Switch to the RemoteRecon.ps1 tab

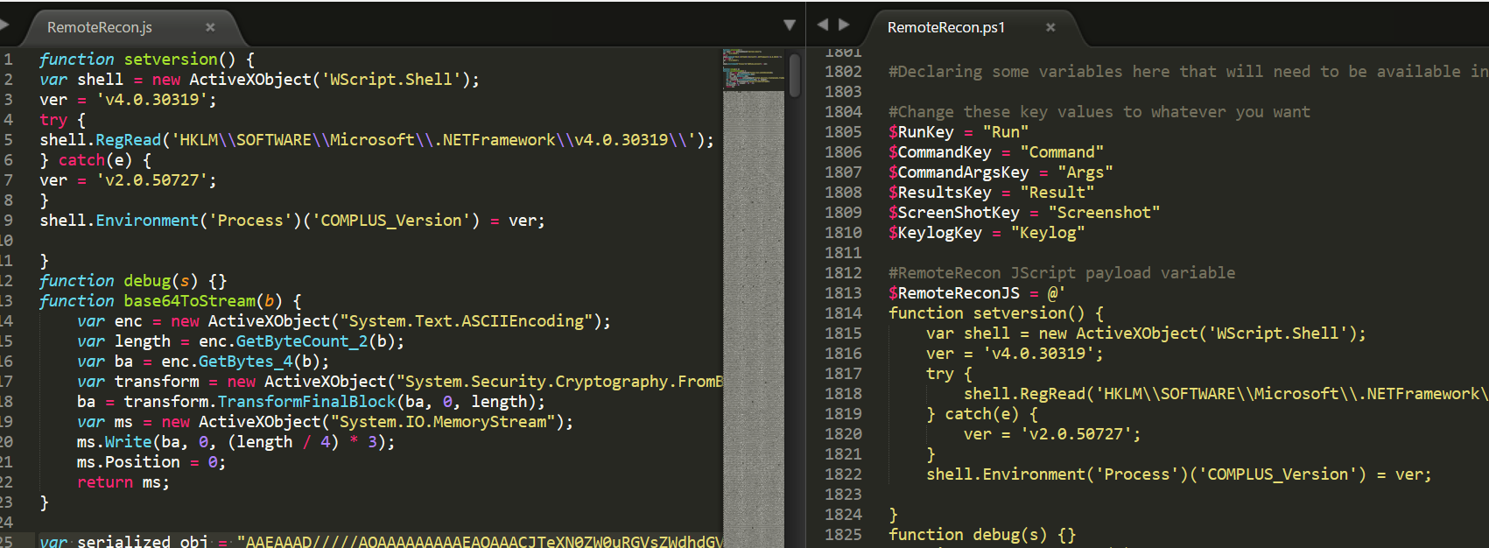click(946, 27)
